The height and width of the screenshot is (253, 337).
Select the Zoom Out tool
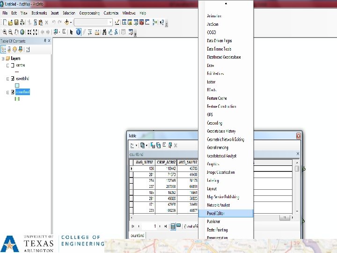[x=10, y=32]
